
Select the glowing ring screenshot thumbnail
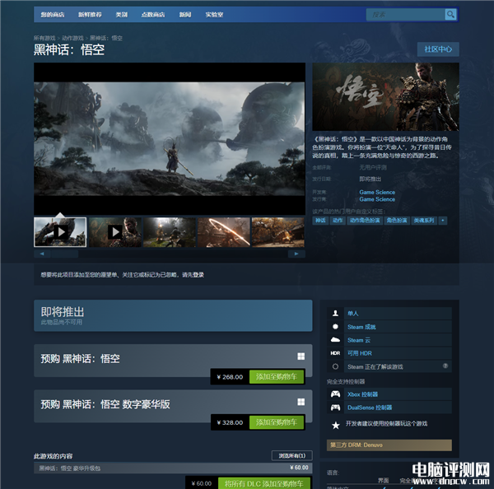pyautogui.click(x=224, y=232)
